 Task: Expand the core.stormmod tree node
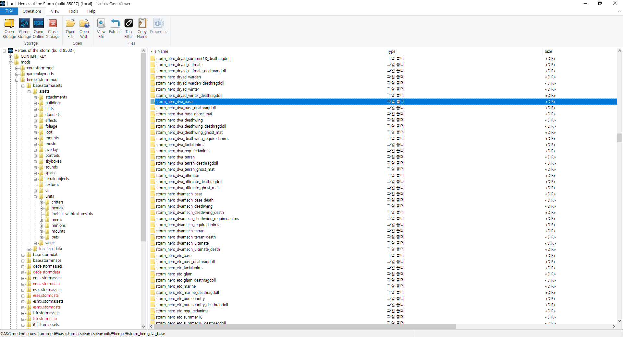17,68
